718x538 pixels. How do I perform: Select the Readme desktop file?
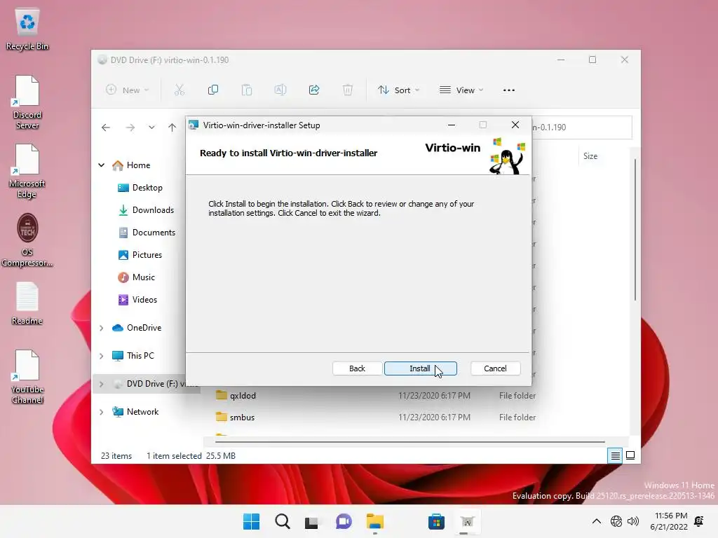click(x=27, y=304)
